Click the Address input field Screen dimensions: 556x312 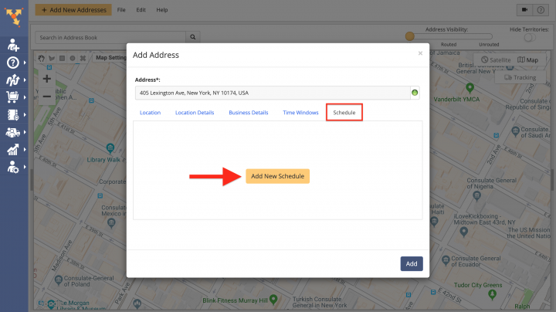[x=273, y=93]
